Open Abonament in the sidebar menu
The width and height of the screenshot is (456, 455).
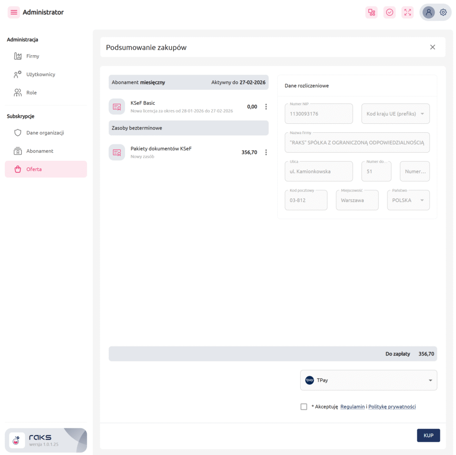(40, 151)
